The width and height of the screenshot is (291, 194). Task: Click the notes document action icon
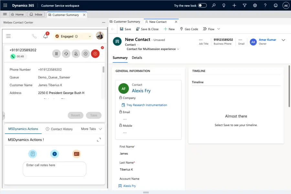(33, 154)
